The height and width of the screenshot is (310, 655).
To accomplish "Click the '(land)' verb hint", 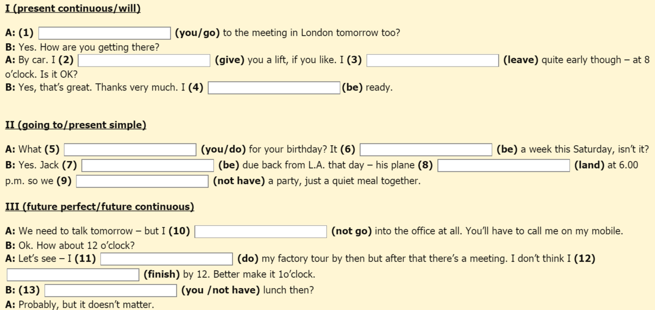I will tap(591, 165).
